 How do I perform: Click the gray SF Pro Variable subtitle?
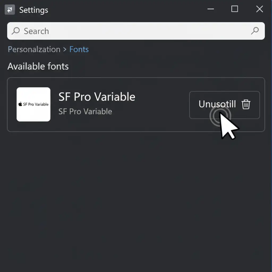click(x=85, y=111)
